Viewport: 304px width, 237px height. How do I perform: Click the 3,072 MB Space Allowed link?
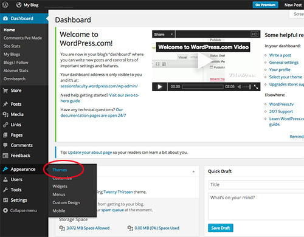tap(88, 228)
